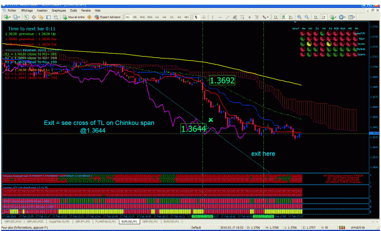This screenshot has height=231, width=381.
Task: Switch chart to bar chart icon
Action: [x=276, y=17]
